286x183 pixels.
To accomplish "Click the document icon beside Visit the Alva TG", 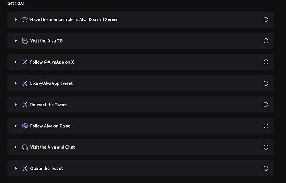I will 25,41.
